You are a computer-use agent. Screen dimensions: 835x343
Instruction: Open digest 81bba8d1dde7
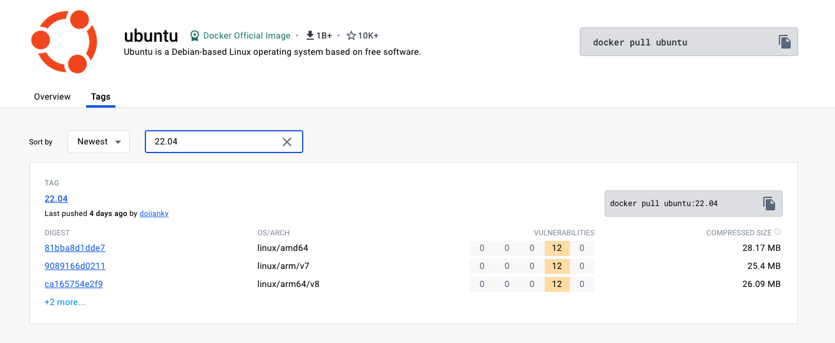pyautogui.click(x=75, y=248)
